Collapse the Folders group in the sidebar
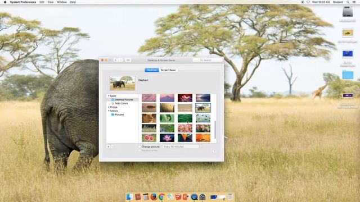The image size is (360, 202). 109,111
